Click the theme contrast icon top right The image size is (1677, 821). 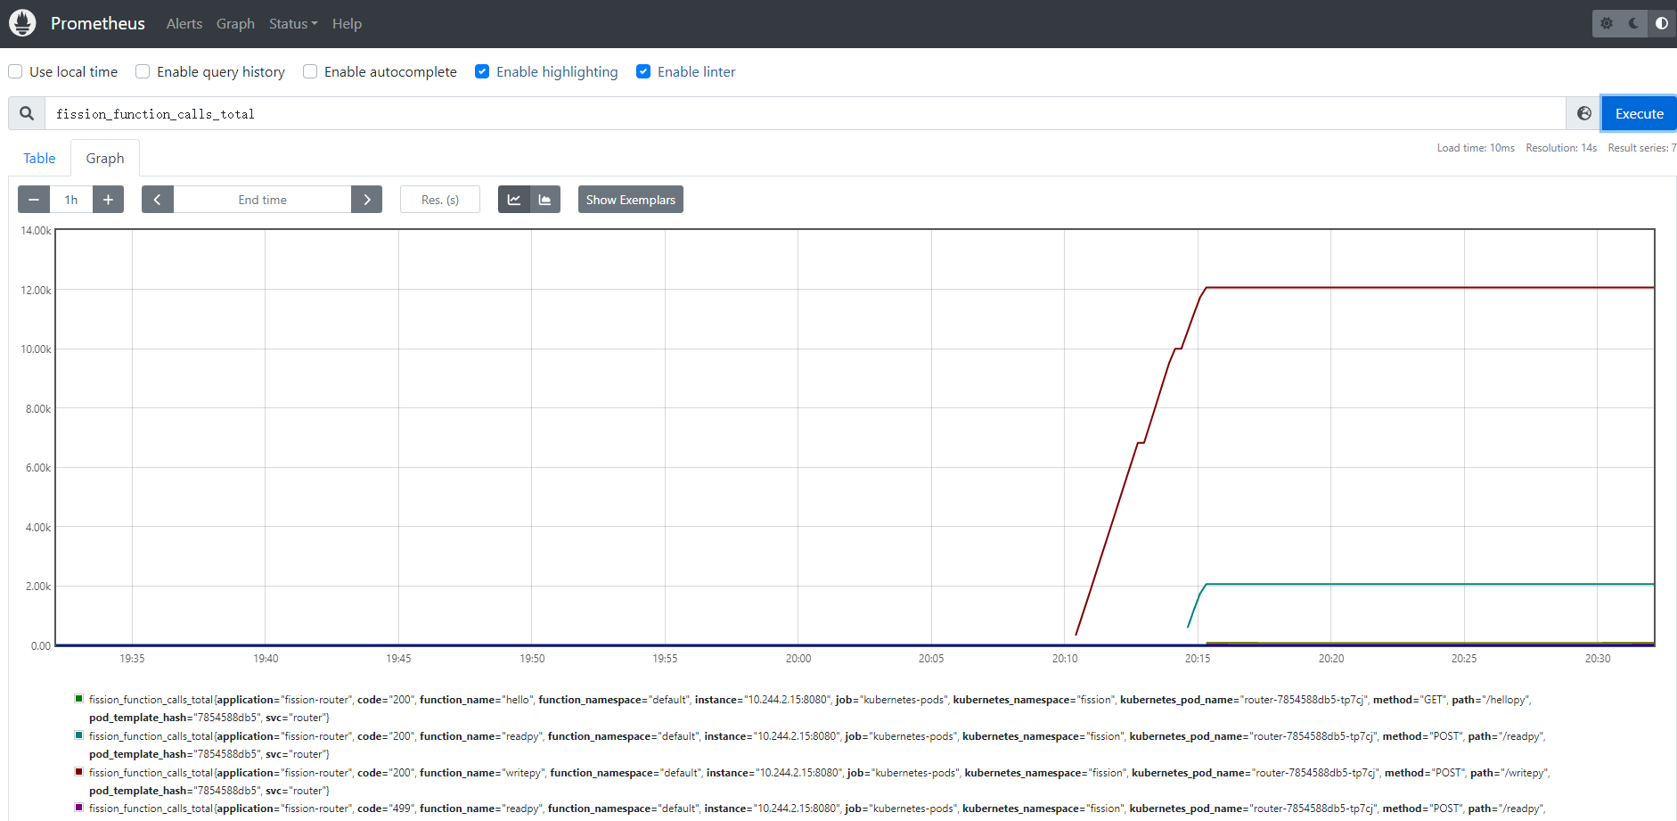(x=1661, y=23)
